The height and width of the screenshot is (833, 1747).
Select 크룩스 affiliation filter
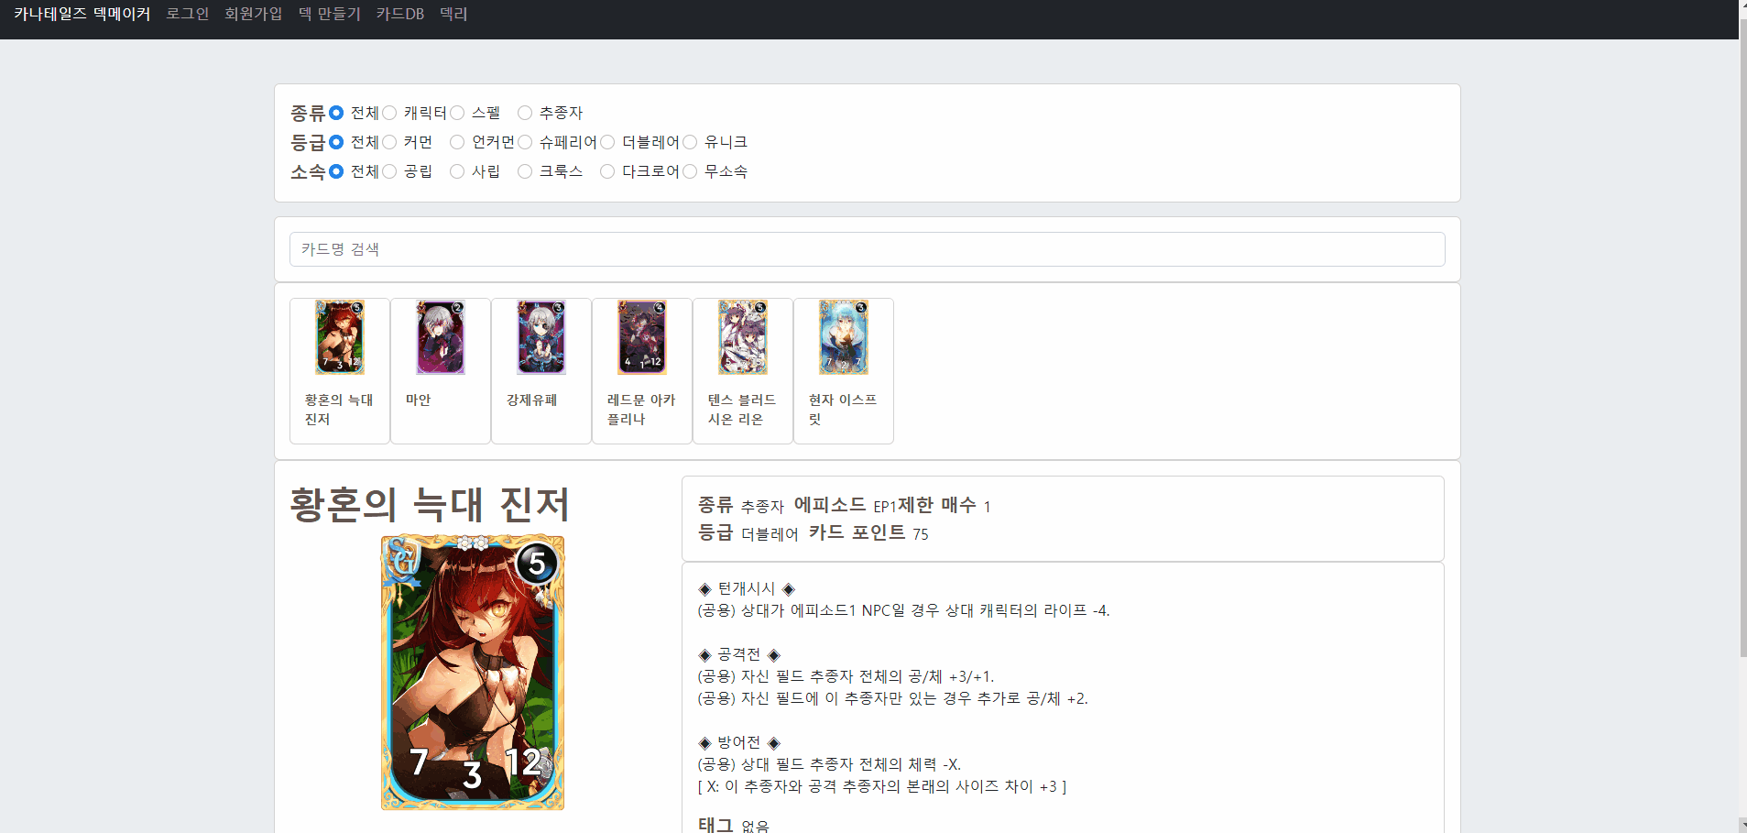(x=524, y=171)
